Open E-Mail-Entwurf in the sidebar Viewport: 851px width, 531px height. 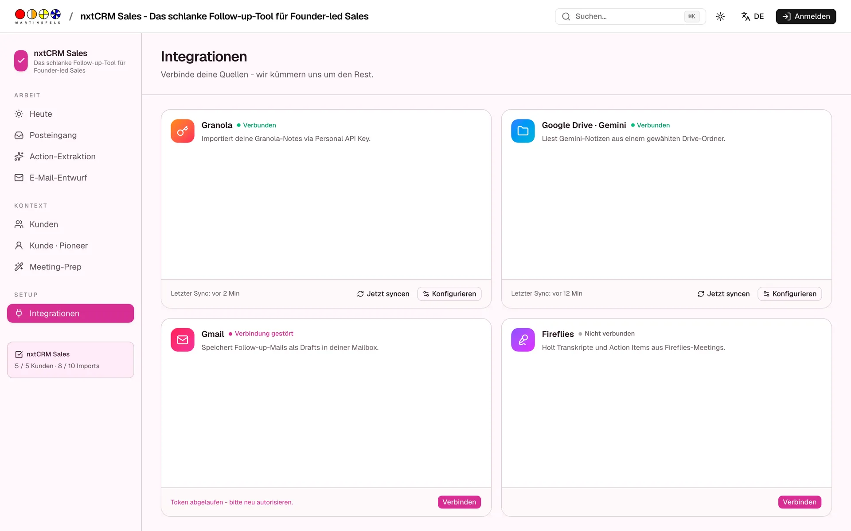70,178
